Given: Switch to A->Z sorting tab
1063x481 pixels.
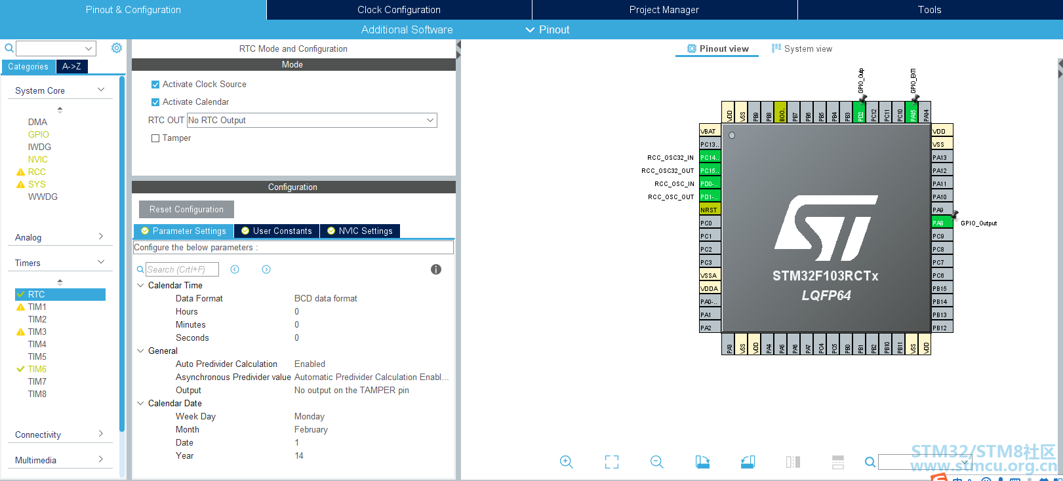Looking at the screenshot, I should click(x=71, y=66).
